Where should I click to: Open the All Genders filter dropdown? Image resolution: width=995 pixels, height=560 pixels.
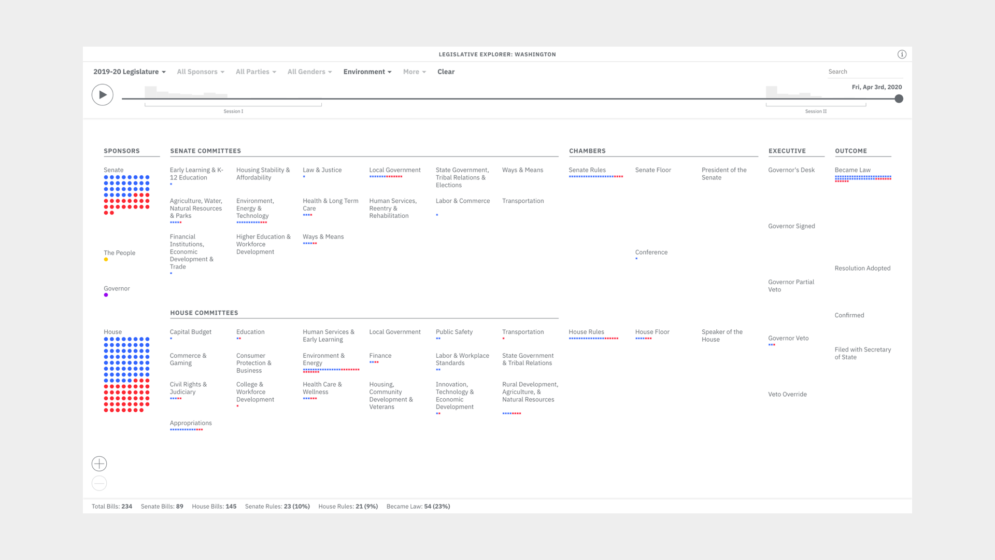[309, 72]
